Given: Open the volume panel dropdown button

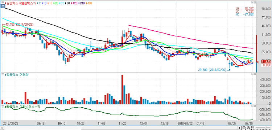Looking at the screenshot, I should (252, 74).
